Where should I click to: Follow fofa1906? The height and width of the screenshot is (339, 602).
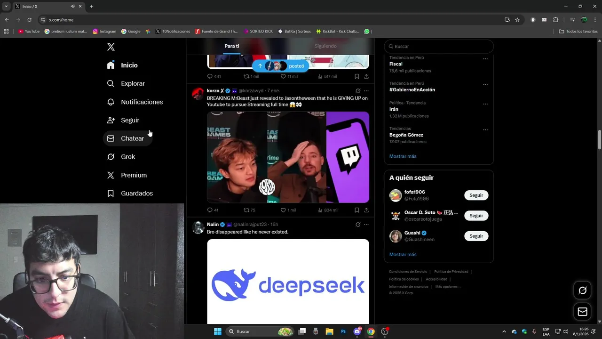(x=476, y=195)
